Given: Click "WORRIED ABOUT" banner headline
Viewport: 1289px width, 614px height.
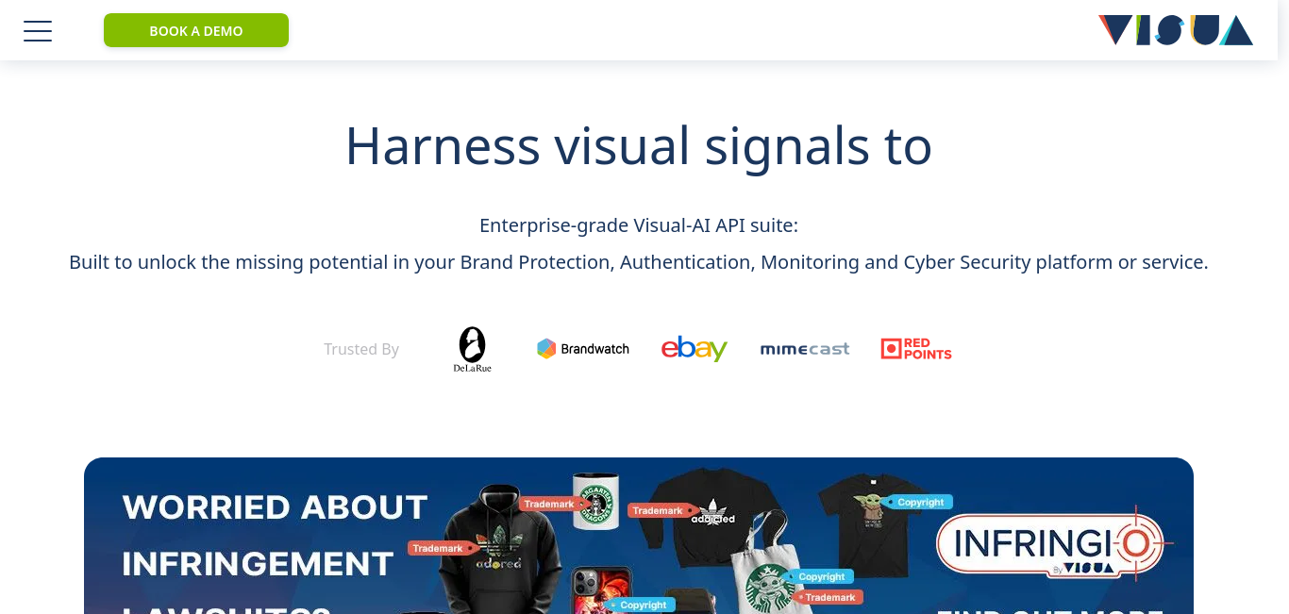Looking at the screenshot, I should pyautogui.click(x=276, y=507).
